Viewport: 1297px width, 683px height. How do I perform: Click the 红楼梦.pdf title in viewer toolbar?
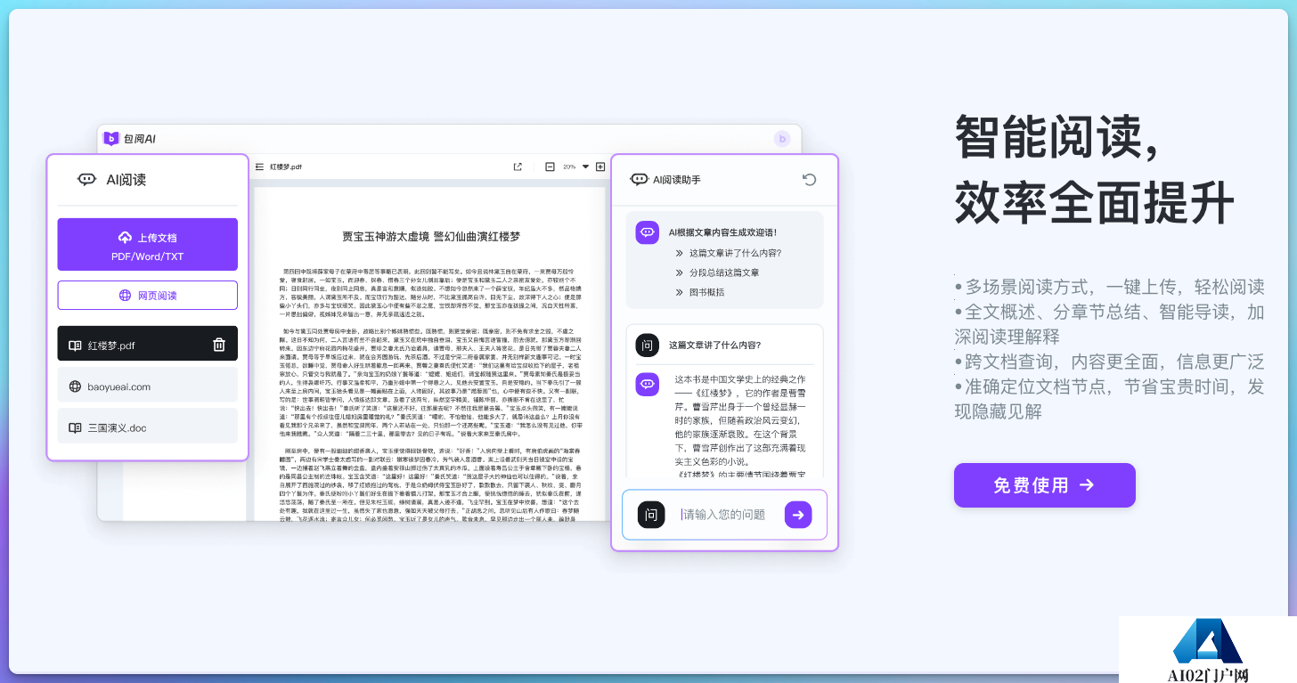pos(286,167)
